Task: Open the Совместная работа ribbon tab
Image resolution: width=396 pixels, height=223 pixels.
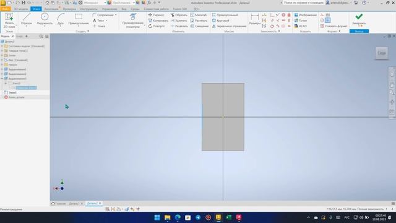Action: 156,9
